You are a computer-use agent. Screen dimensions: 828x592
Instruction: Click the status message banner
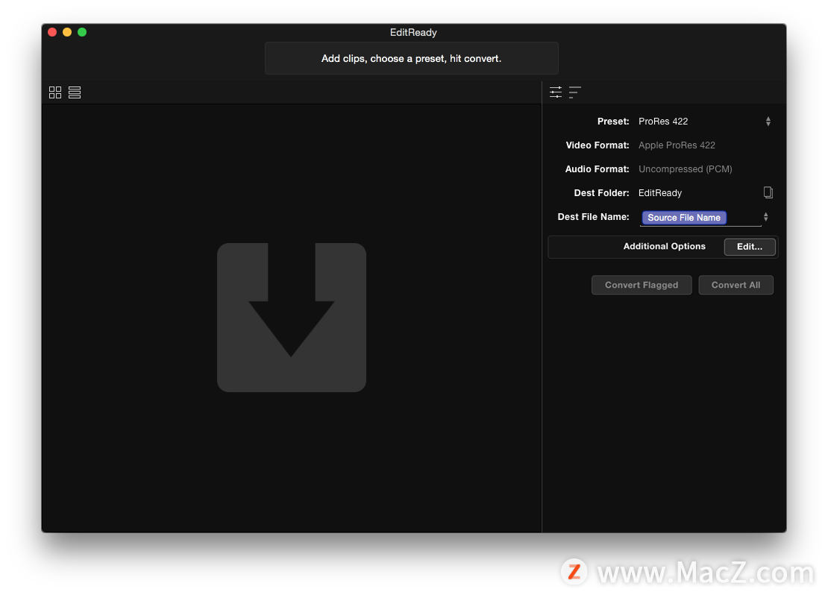(411, 59)
